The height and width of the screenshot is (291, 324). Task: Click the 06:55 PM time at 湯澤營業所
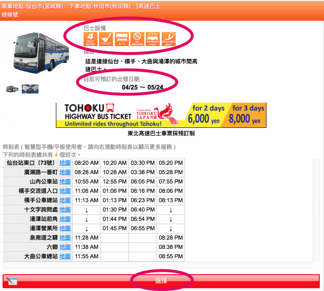[x=143, y=229]
